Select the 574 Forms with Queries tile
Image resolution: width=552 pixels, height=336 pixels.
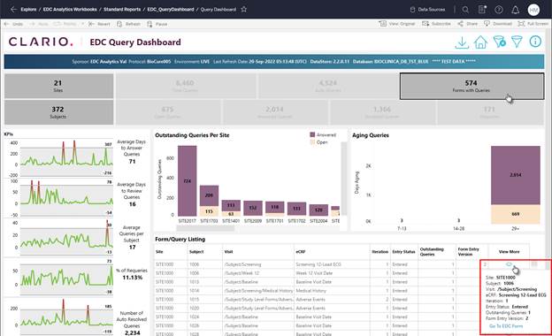click(x=471, y=86)
